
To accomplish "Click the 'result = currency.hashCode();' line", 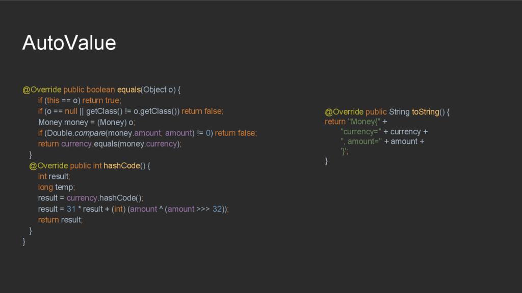I will tap(90, 198).
